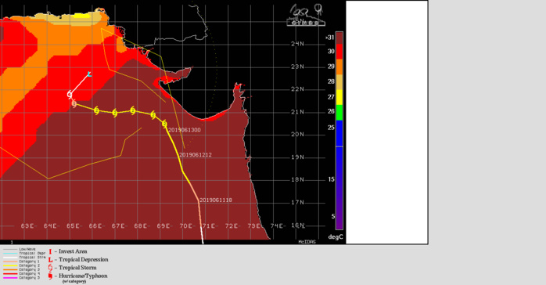Click the 2019061212 track time label

(x=196, y=155)
